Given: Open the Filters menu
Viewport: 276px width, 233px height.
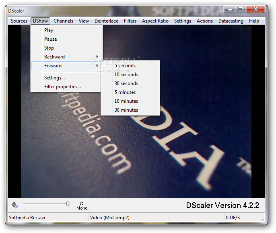Looking at the screenshot, I should (130, 21).
